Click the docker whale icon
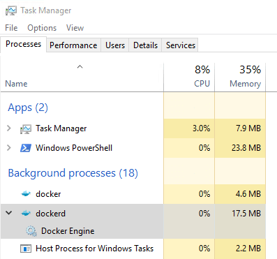The image size is (277, 259). click(26, 193)
